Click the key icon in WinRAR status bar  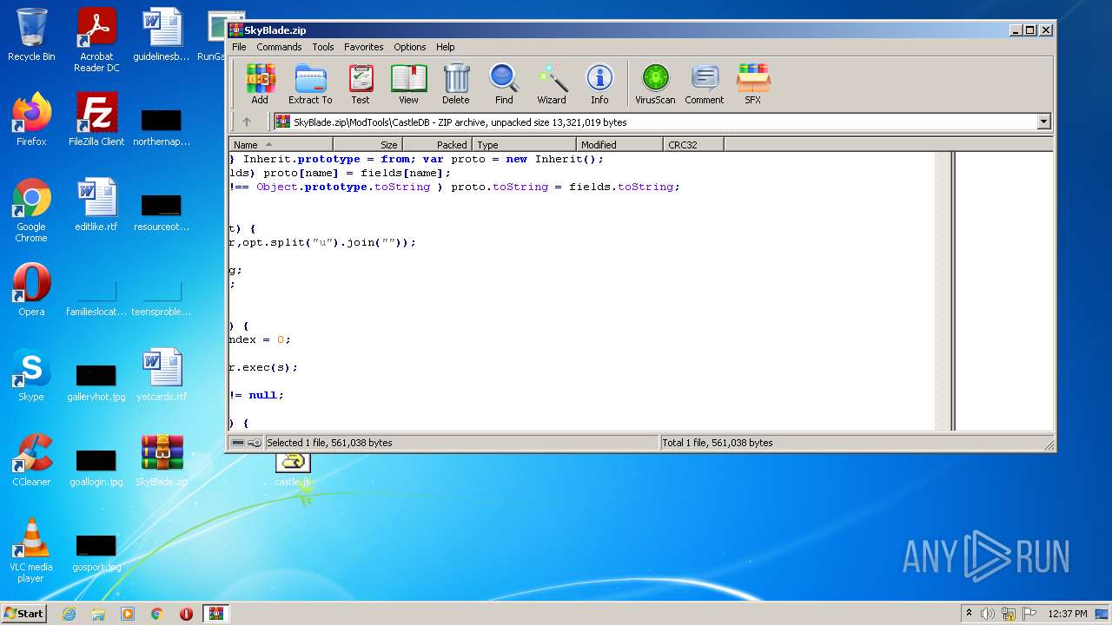[x=255, y=443]
